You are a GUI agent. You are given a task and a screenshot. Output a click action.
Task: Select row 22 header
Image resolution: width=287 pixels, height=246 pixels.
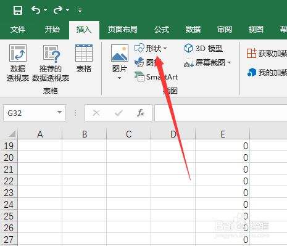pos(9,181)
